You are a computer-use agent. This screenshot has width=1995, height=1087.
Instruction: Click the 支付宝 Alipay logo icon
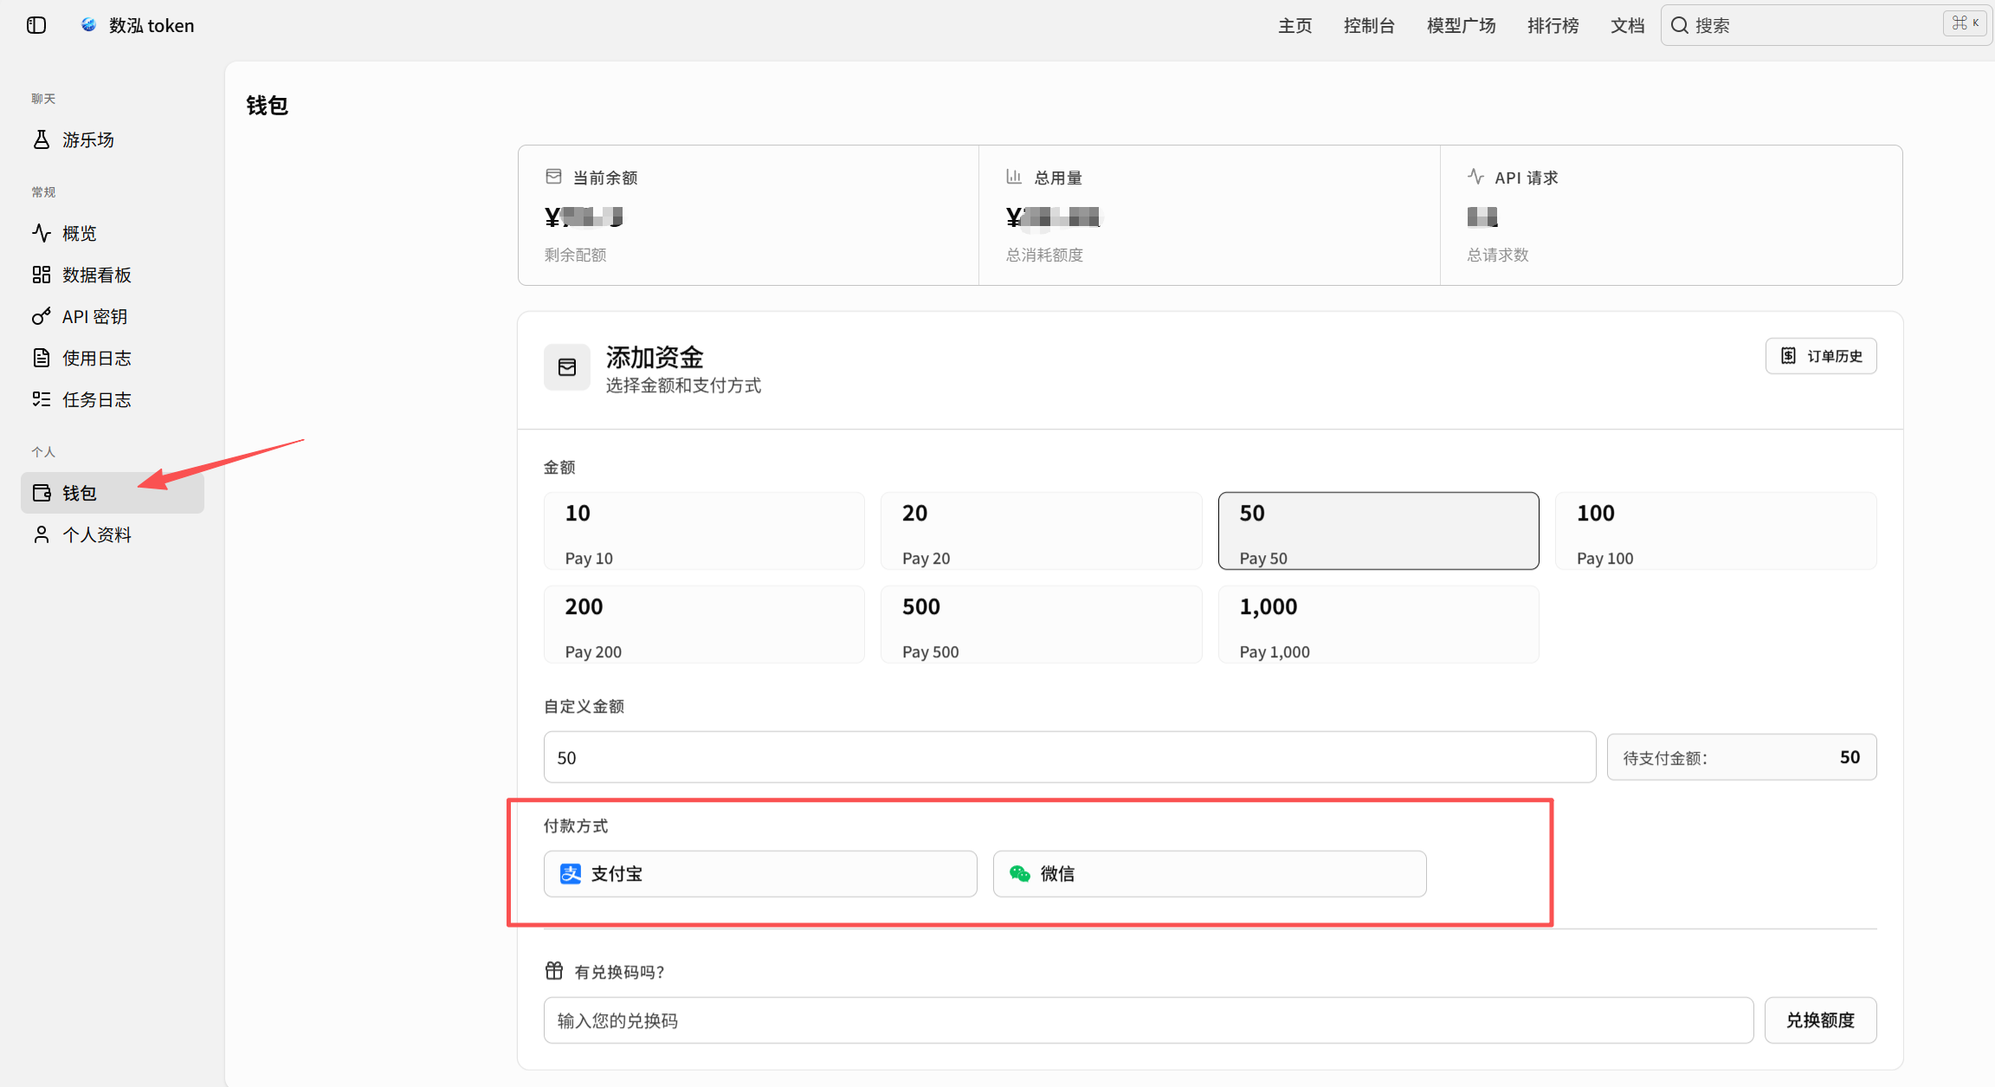pos(571,874)
